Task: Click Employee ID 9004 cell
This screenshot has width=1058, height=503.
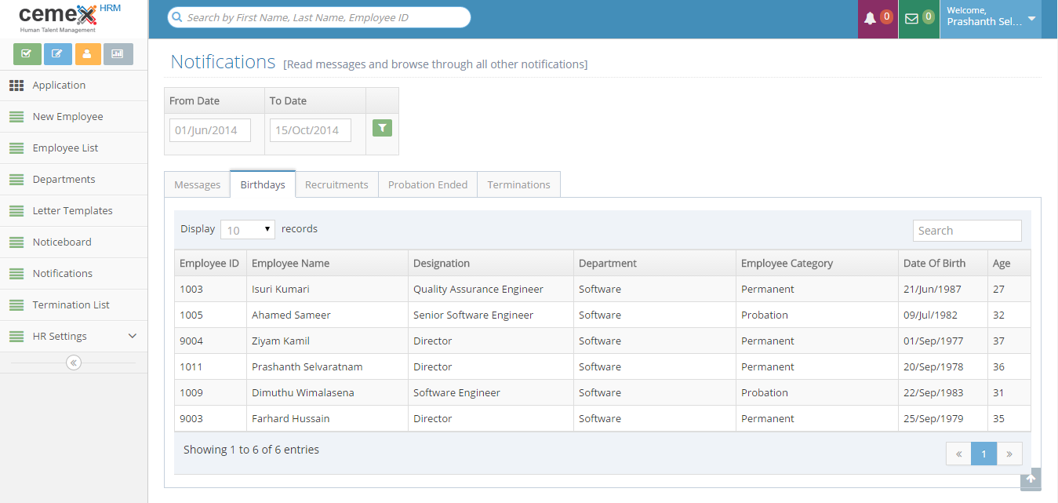Action: click(x=210, y=341)
